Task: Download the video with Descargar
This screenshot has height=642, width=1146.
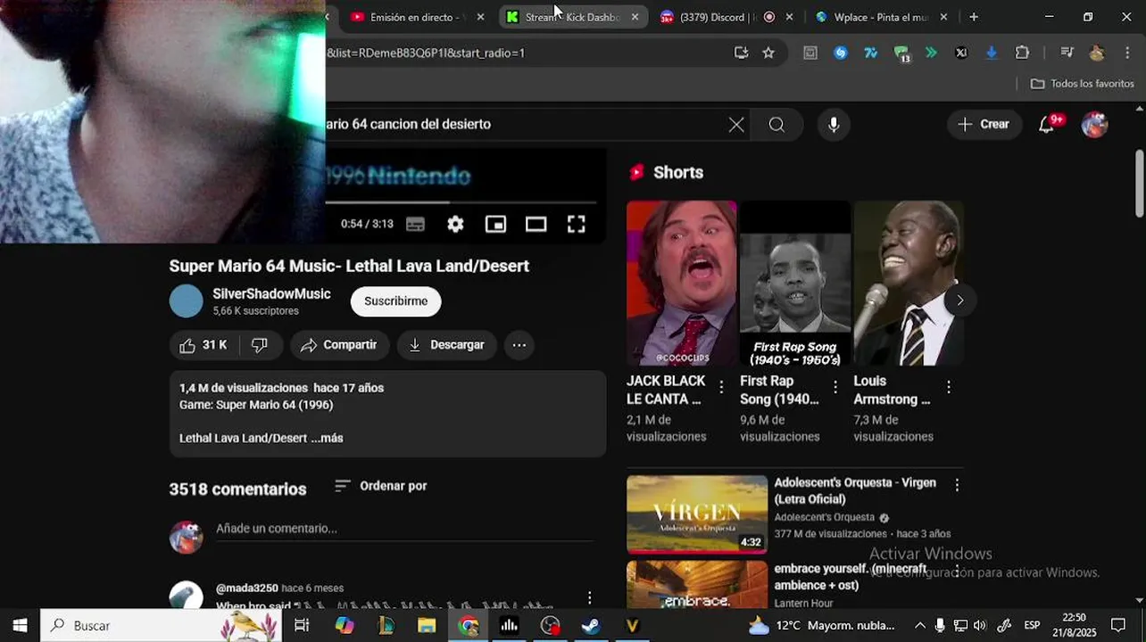Action: (x=446, y=345)
